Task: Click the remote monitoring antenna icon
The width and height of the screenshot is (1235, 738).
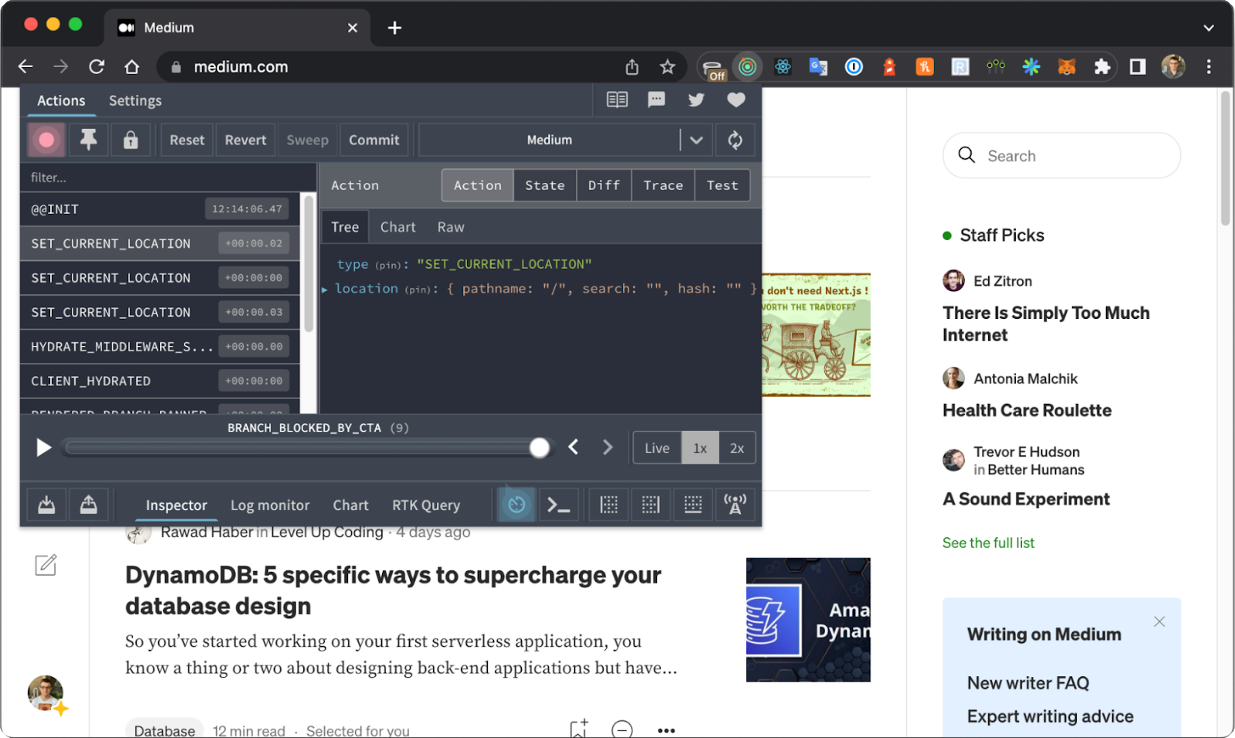Action: (735, 504)
